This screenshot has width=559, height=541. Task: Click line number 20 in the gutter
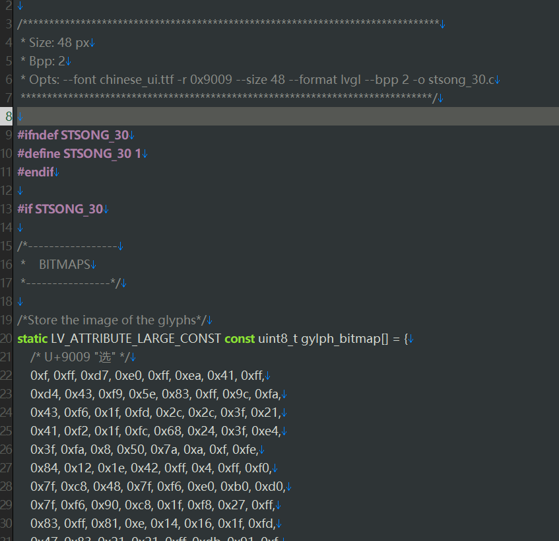pyautogui.click(x=7, y=338)
